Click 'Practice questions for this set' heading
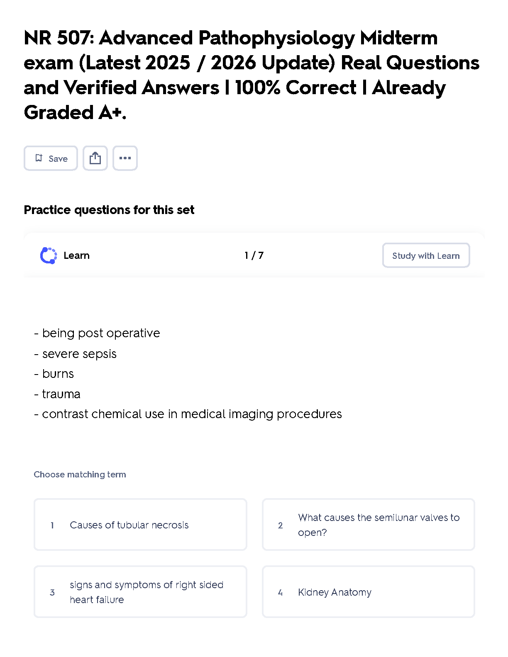Screen dimensions: 508x657 click(x=109, y=210)
